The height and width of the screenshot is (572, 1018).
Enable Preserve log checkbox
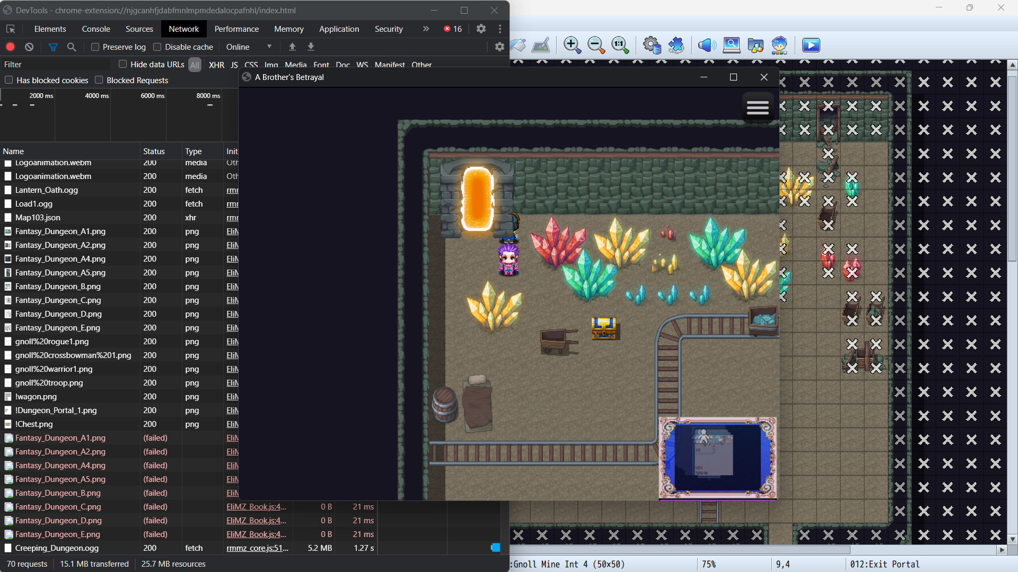click(x=95, y=47)
